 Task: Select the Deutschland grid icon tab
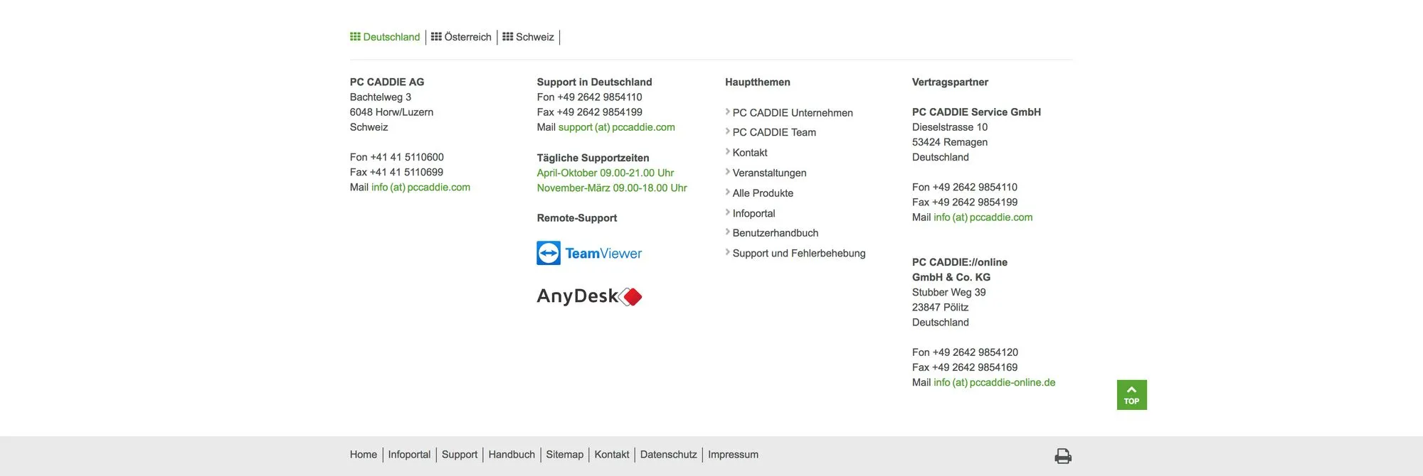(385, 37)
